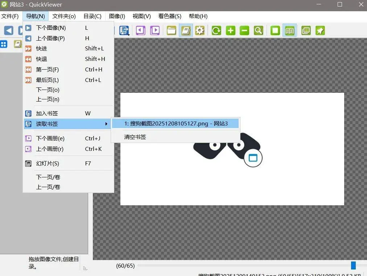The image size is (367, 276).
Task: Click the load bookmark toolbar icon
Action: point(124,30)
